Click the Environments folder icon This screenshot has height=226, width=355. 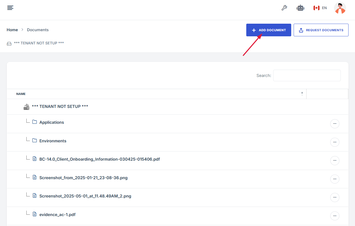click(34, 141)
